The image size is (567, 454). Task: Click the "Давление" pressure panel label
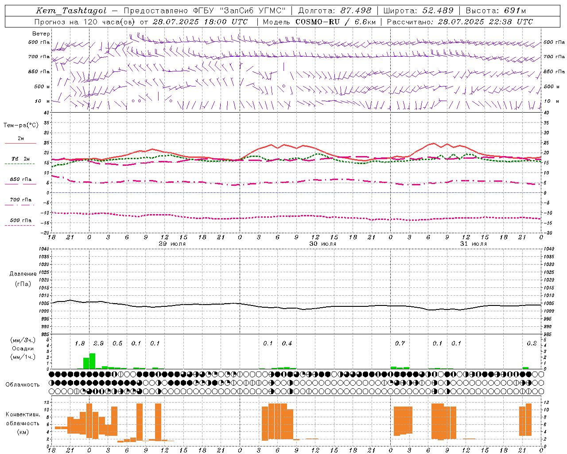(23, 274)
